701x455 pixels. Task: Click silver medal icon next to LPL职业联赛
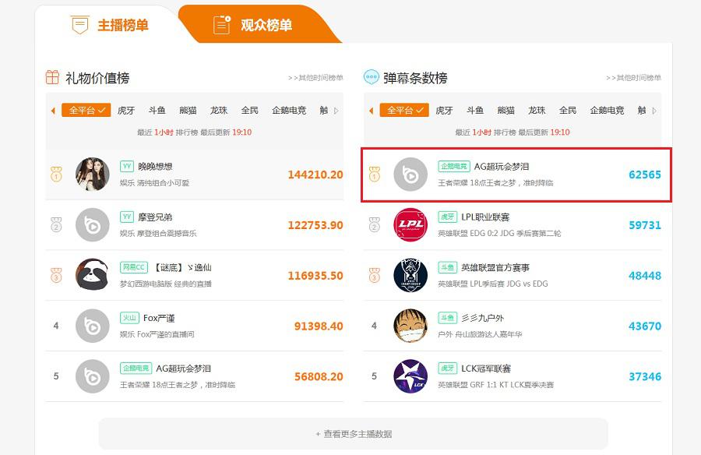(x=374, y=224)
